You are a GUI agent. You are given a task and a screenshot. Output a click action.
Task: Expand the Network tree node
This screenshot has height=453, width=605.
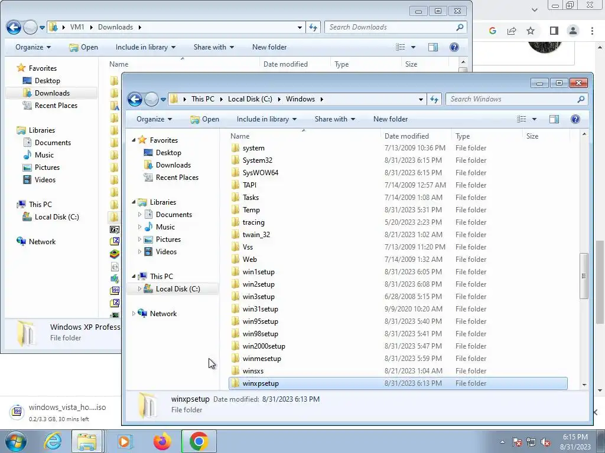(x=134, y=314)
